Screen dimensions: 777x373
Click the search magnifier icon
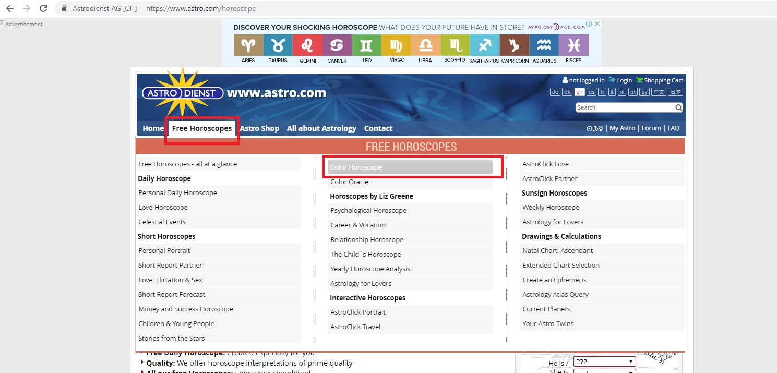click(678, 107)
